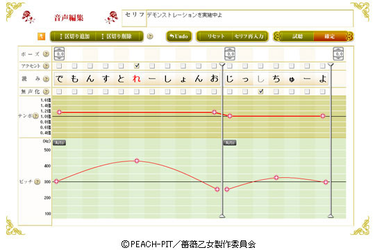Open the 読み row help icon
Viewport: 375px width, 250px height.
tap(46, 78)
